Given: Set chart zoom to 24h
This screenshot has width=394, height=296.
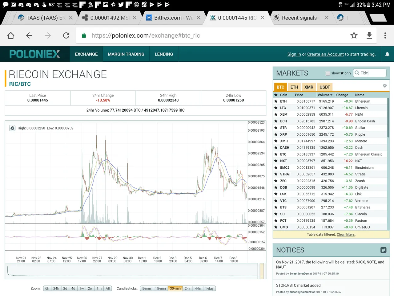Looking at the screenshot, I should (56, 289).
